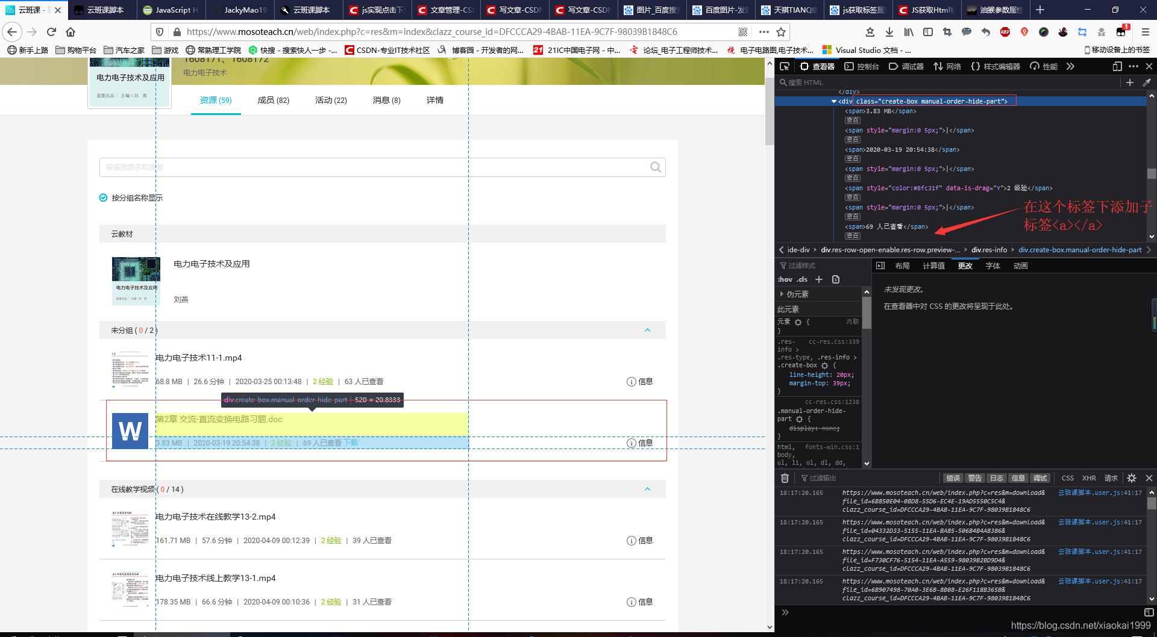Open the address bar page actions dots
1157x637 pixels.
pos(763,32)
